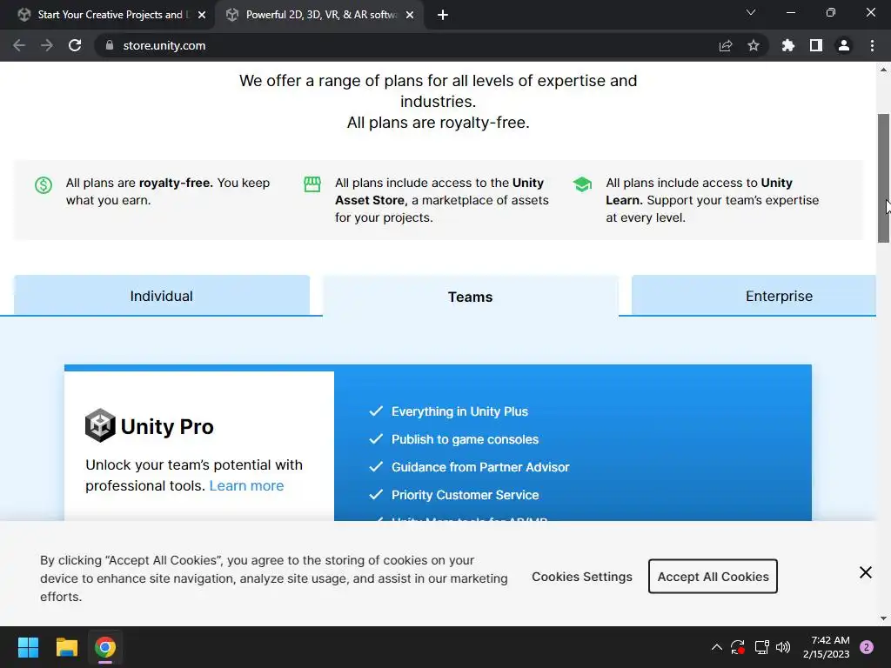Screen dimensions: 891x668
Task: Click Everything in Unity Plus text
Action: 459,411
